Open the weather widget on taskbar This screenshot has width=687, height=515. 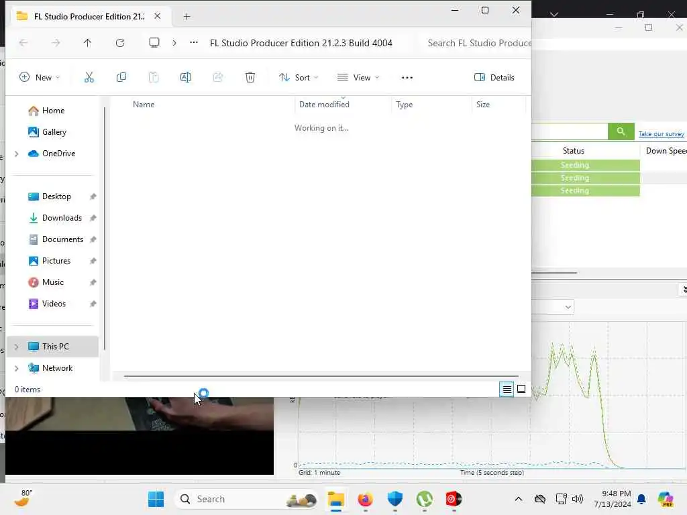click(x=22, y=498)
